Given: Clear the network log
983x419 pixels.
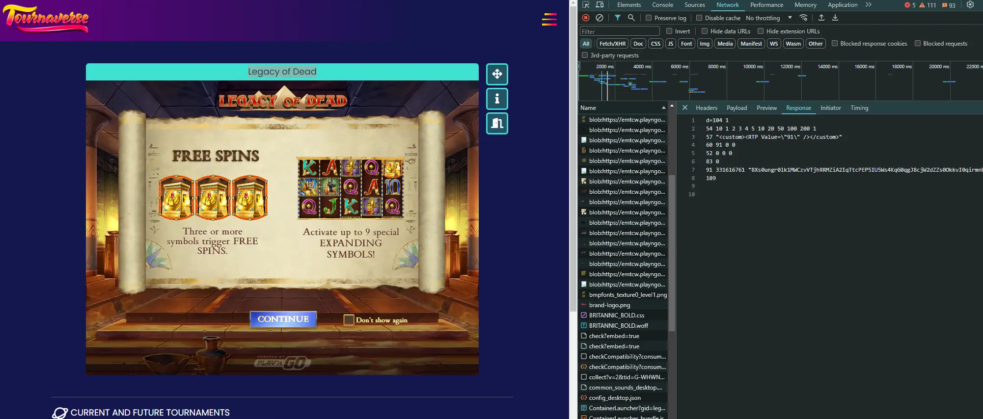Looking at the screenshot, I should 600,18.
